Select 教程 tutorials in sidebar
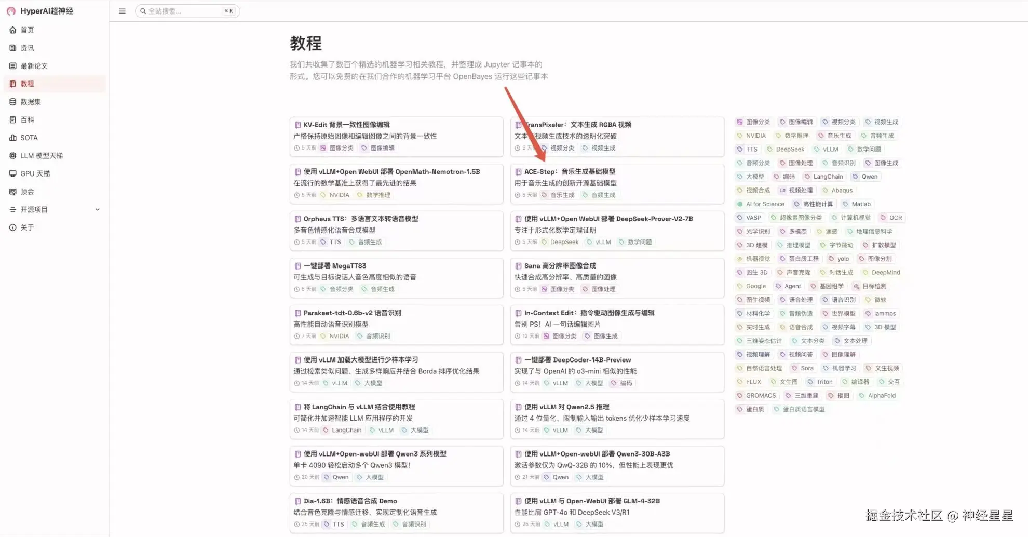This screenshot has height=537, width=1028. [55, 84]
